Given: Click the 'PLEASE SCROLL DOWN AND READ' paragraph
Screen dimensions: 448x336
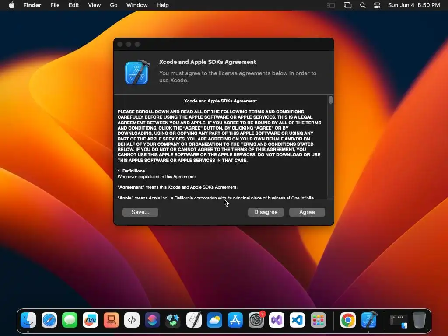Looking at the screenshot, I should click(x=219, y=136).
